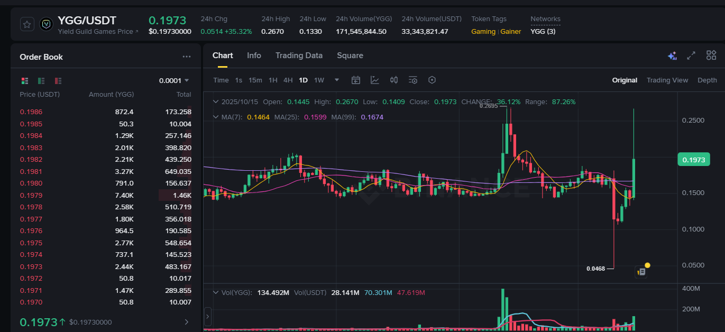Select the candlestick style icon

click(393, 80)
